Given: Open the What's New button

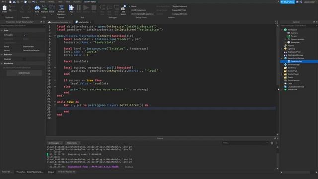Looking at the screenshot, I should (287, 2).
